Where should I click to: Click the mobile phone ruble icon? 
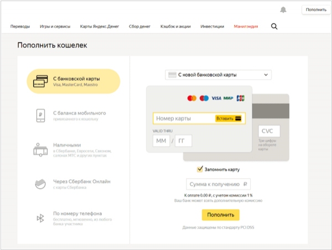pos(40,116)
